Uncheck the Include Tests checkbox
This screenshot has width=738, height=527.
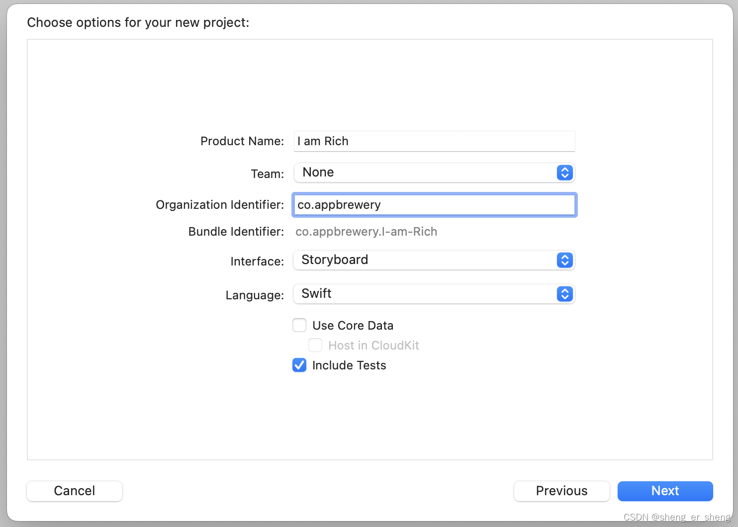(x=299, y=365)
